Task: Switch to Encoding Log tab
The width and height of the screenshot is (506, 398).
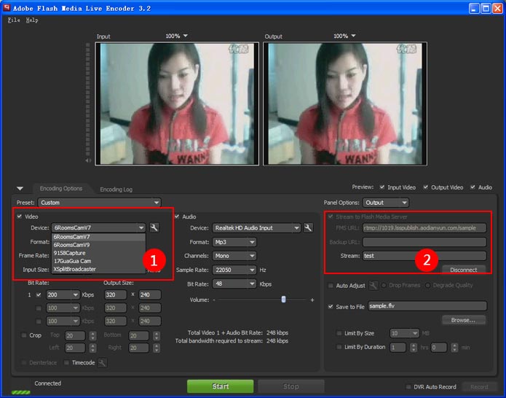Action: click(x=116, y=190)
